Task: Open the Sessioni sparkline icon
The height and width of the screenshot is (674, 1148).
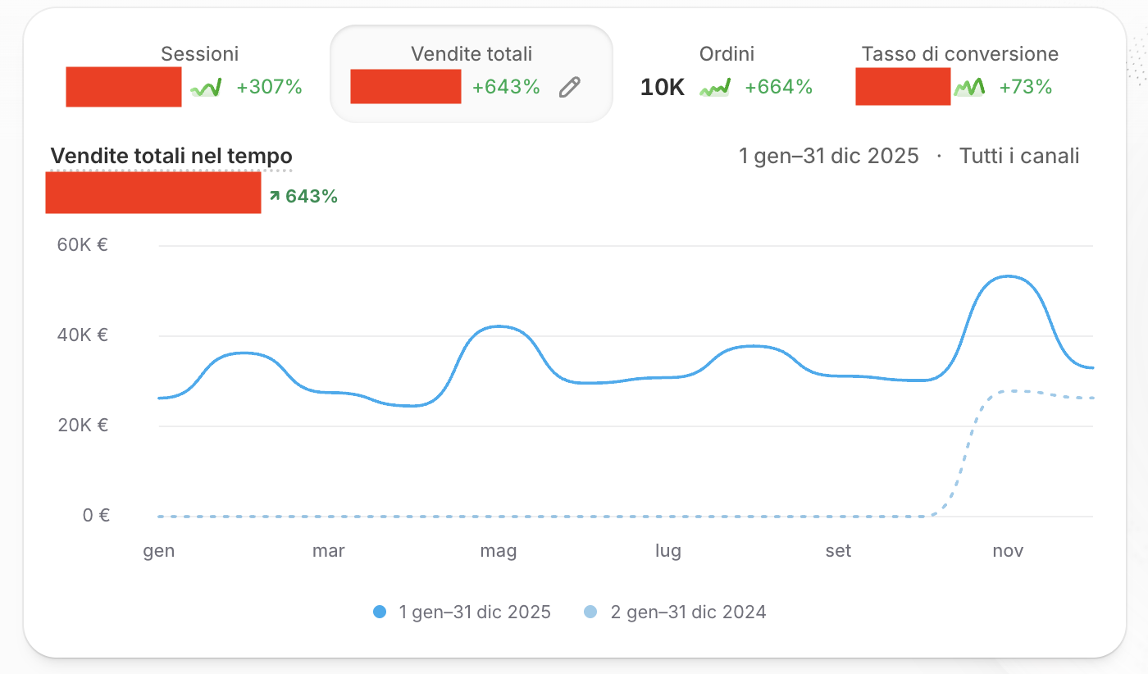Action: click(206, 88)
